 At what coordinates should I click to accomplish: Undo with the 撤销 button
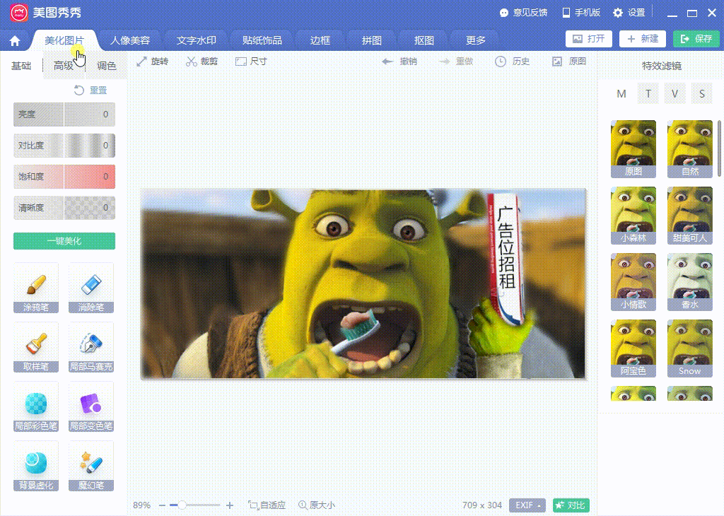[x=400, y=61]
